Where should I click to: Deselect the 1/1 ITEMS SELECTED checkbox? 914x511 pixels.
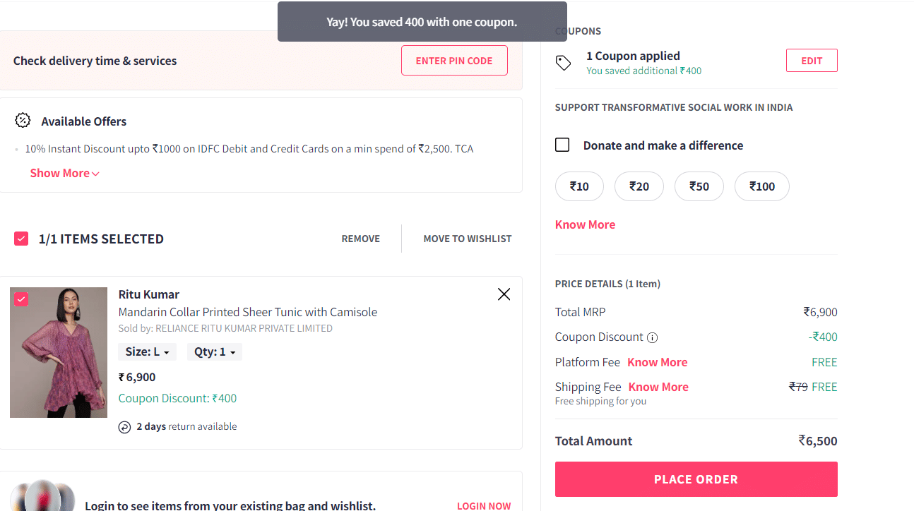coord(20,238)
